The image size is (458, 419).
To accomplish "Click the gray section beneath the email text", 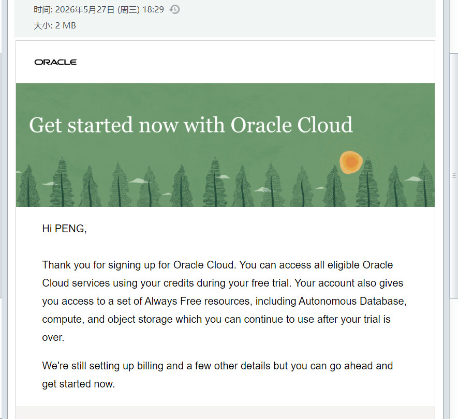I will pyautogui.click(x=225, y=412).
